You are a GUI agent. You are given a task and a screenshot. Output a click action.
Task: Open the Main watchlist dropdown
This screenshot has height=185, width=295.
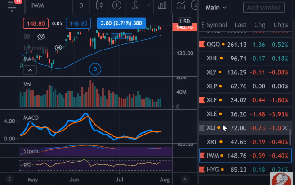coord(216,8)
